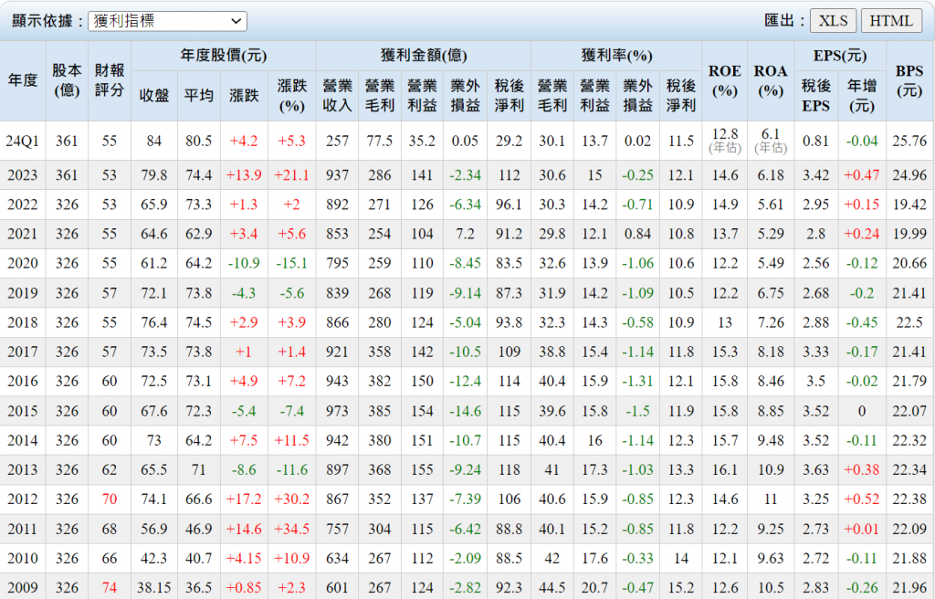The image size is (935, 599).
Task: Click the 年度 column header
Action: (x=23, y=80)
